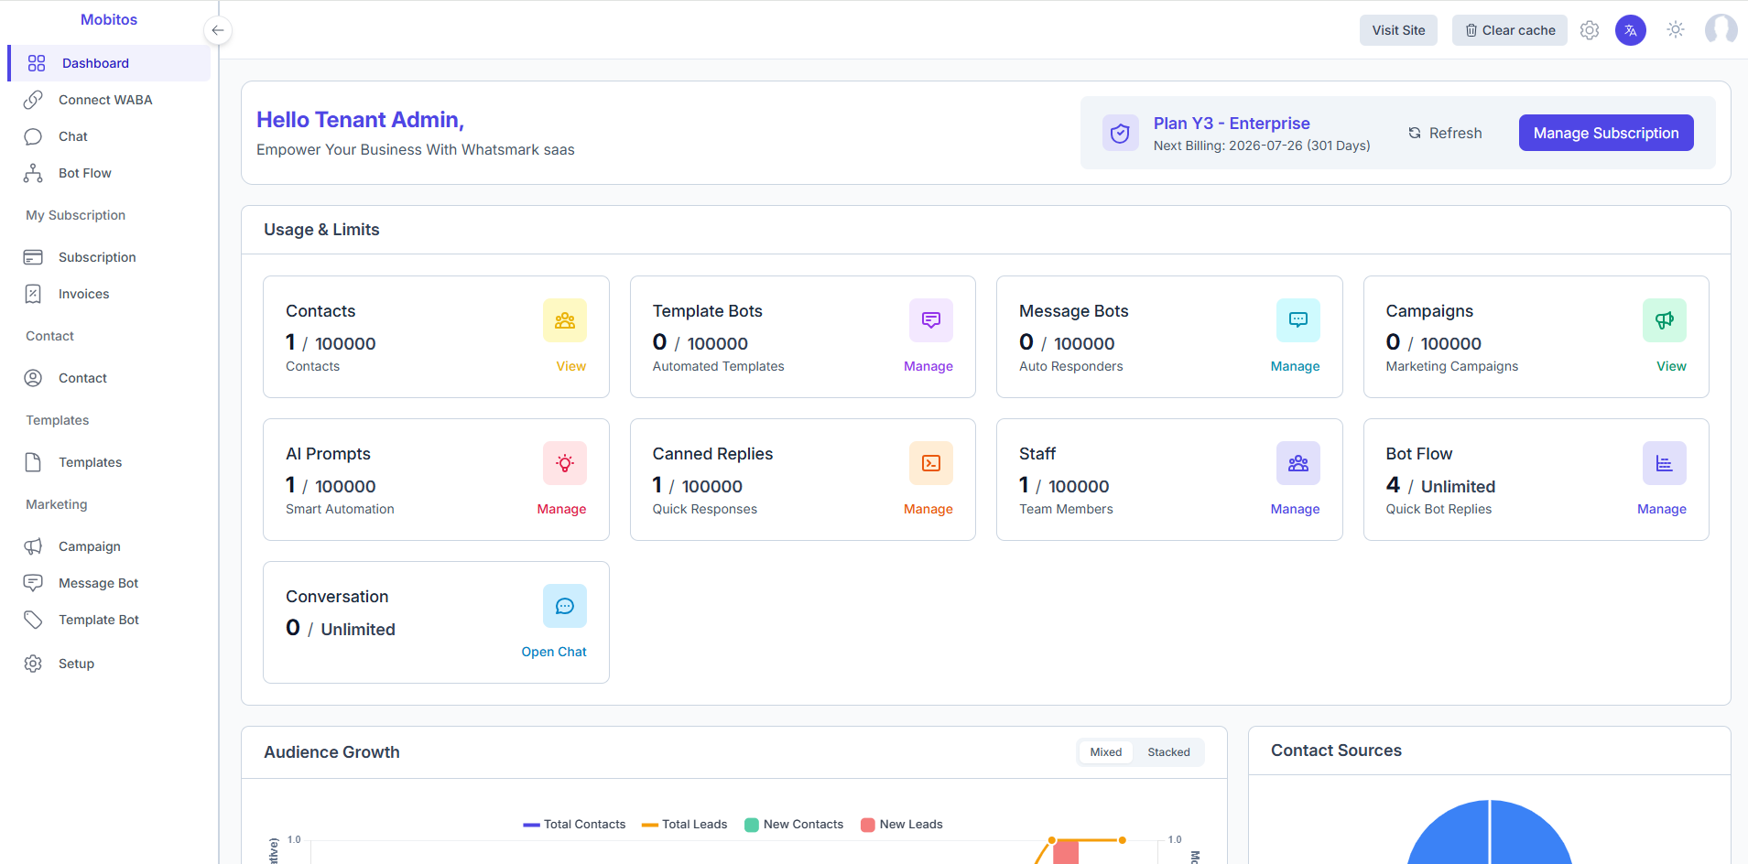This screenshot has width=1748, height=864.
Task: Toggle New Leads in the chart legend
Action: (901, 824)
